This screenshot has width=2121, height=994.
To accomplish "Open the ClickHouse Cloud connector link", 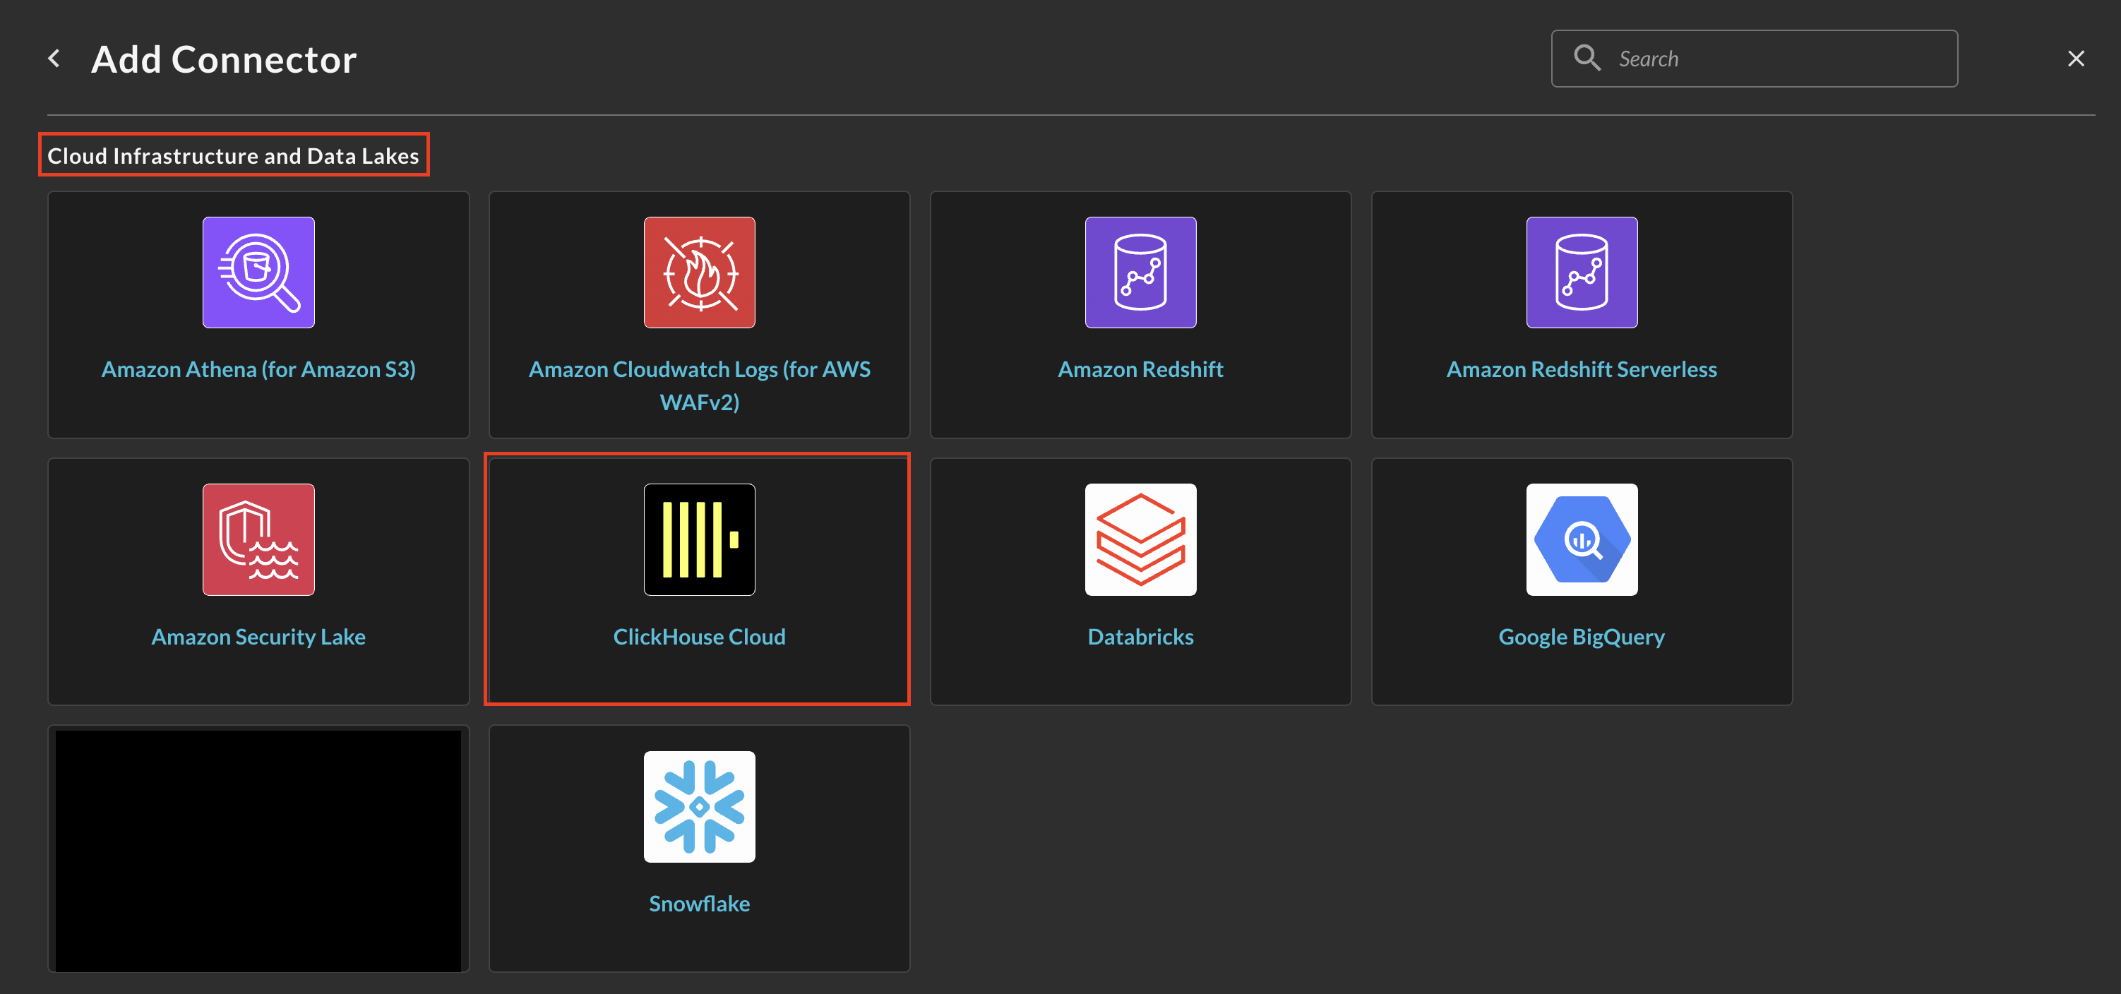I will pyautogui.click(x=699, y=637).
